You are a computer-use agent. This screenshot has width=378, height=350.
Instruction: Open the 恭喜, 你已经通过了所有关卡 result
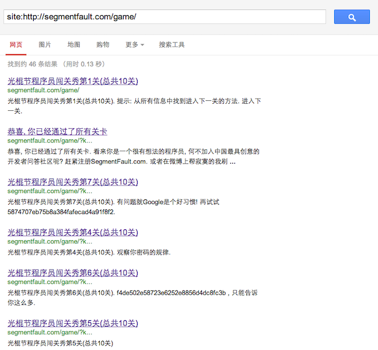[57, 131]
